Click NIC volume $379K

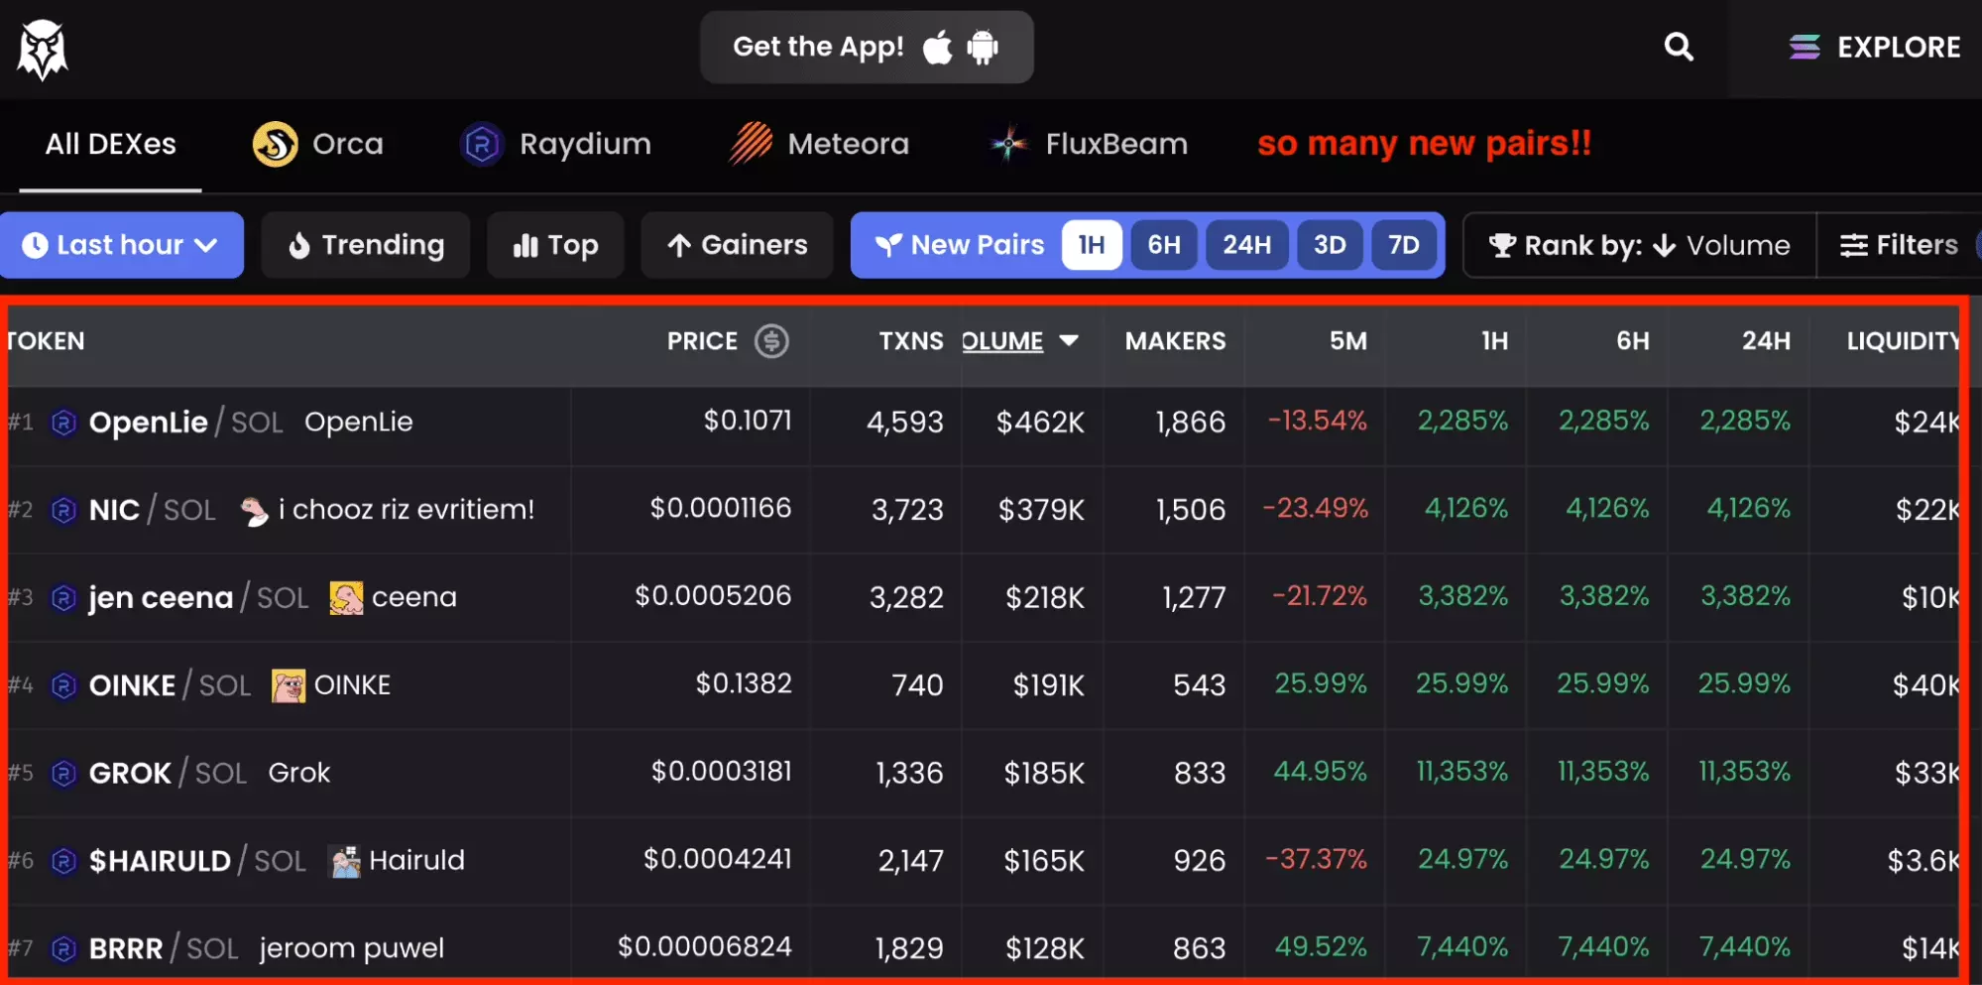pos(1041,510)
